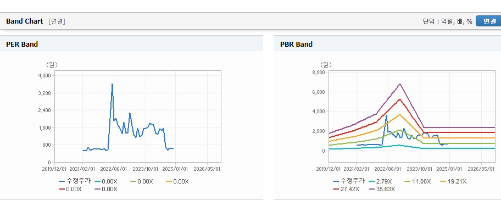The height and width of the screenshot is (200, 501).
Task: Toggle the 11.00X legend entry
Action: (x=417, y=181)
